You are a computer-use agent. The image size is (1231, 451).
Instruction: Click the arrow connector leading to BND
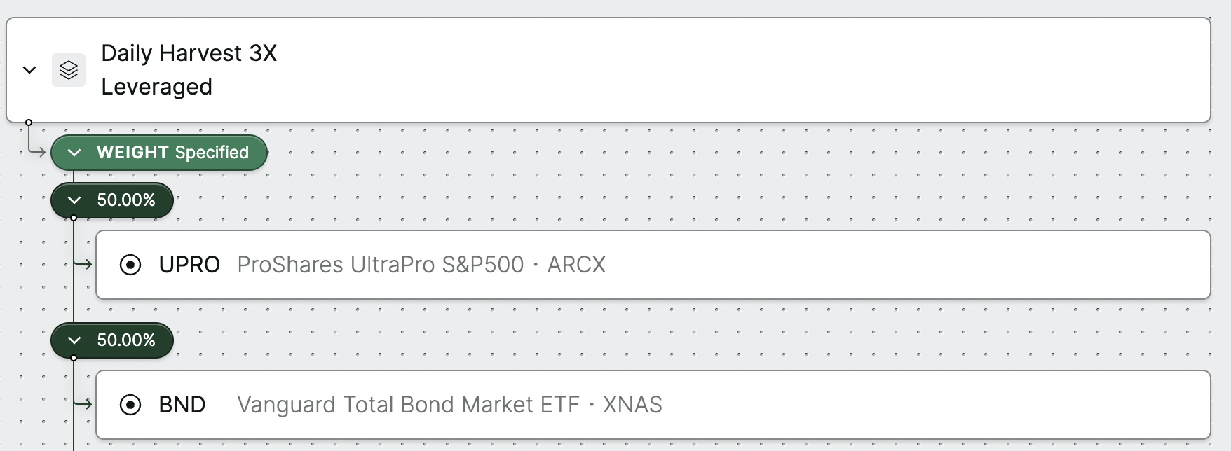pyautogui.click(x=83, y=404)
